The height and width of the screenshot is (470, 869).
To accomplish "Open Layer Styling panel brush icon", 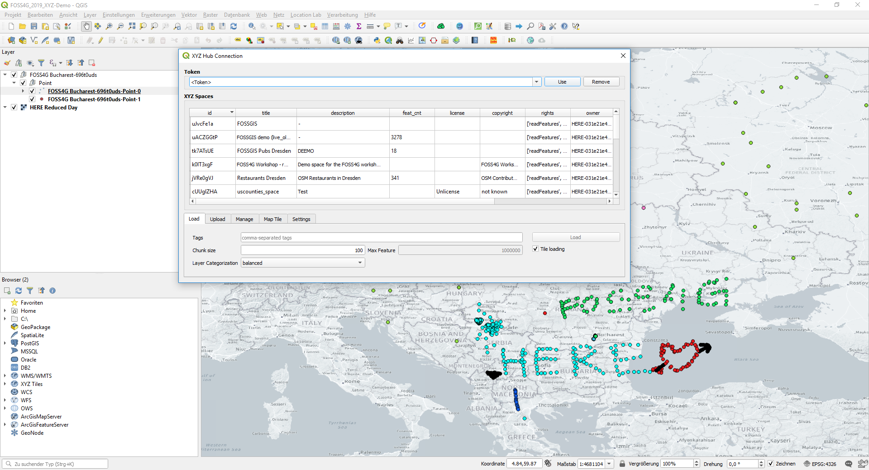I will tap(7, 63).
